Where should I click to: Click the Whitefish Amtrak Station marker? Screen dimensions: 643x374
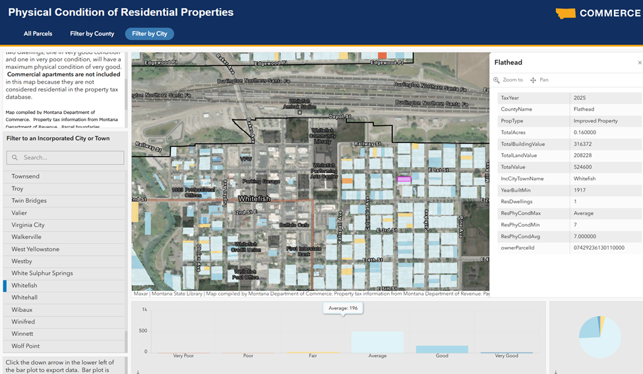click(x=299, y=113)
